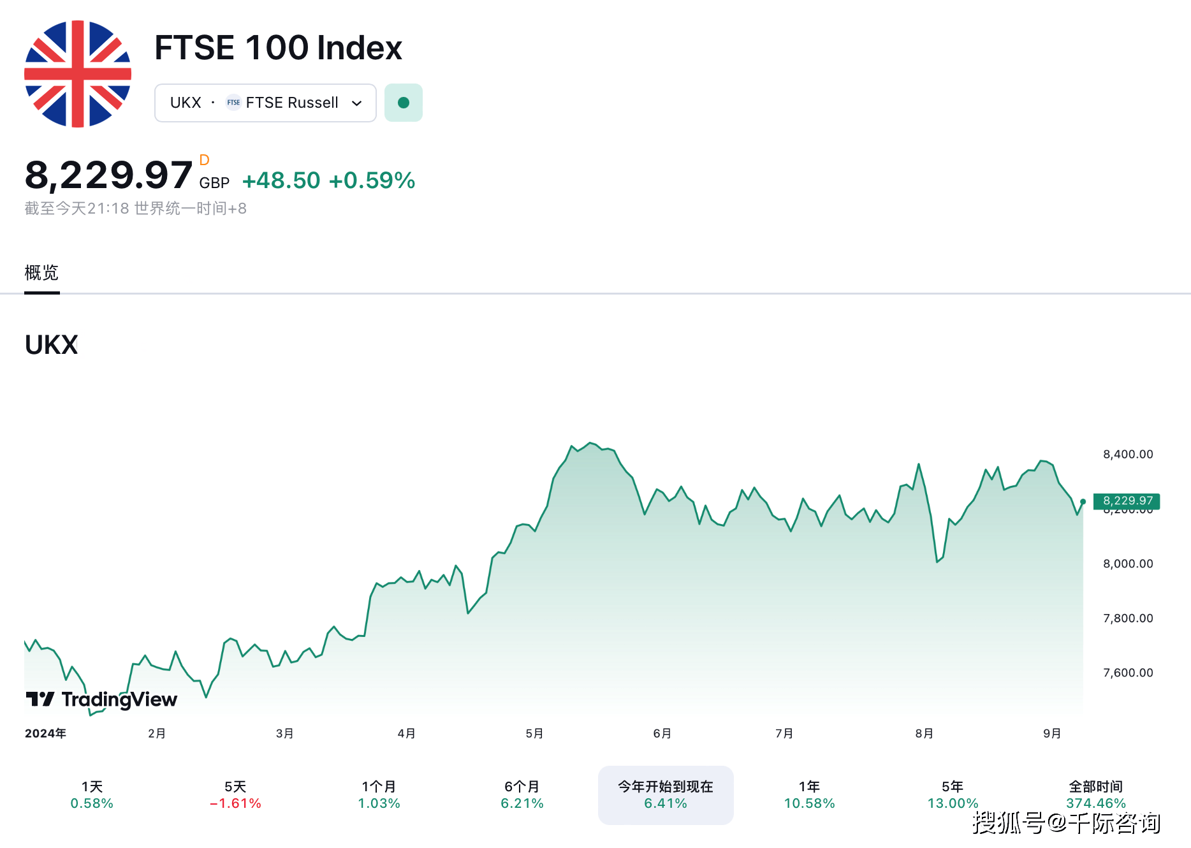Click the 2024年 time axis label
The height and width of the screenshot is (848, 1191).
pyautogui.click(x=45, y=734)
